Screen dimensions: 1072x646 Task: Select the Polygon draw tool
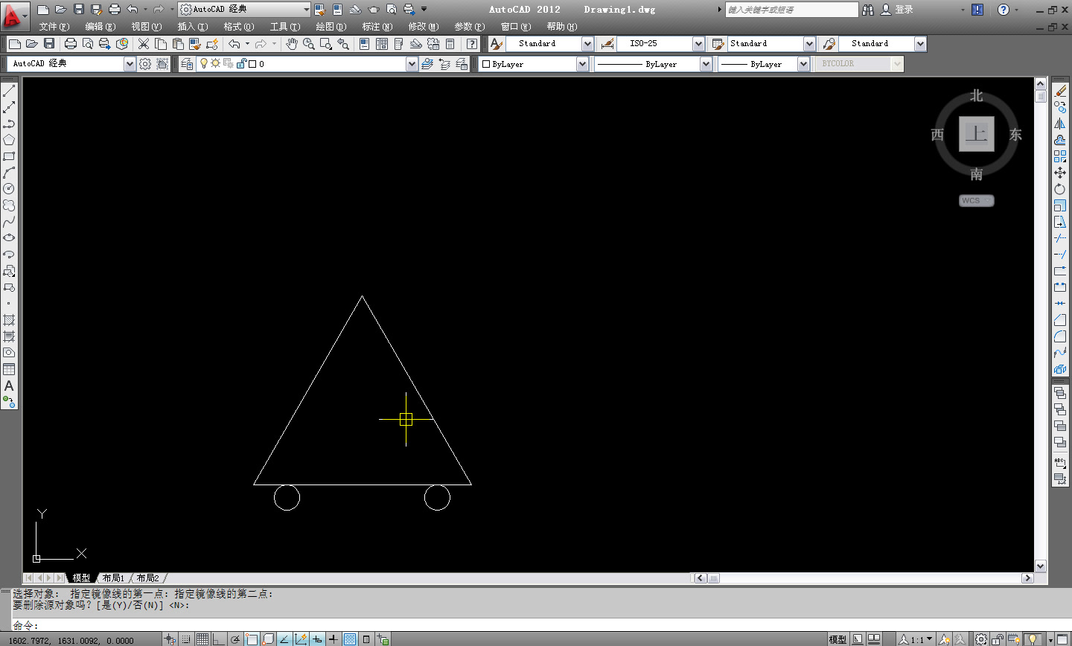tap(9, 141)
